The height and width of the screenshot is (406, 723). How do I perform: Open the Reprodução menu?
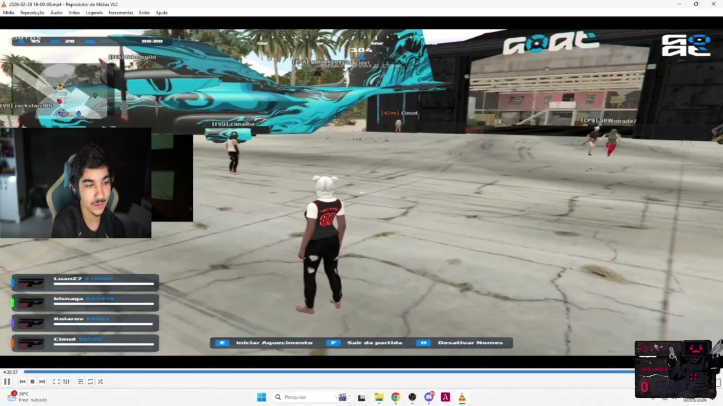click(32, 12)
